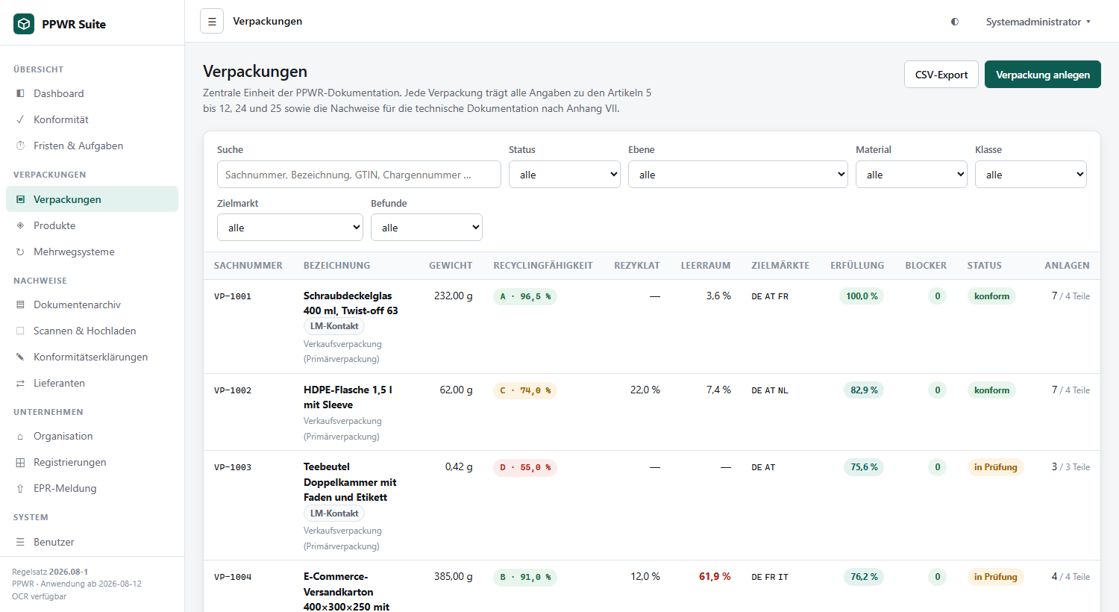Click the CSV-Export button
The image size is (1119, 612).
(x=941, y=75)
